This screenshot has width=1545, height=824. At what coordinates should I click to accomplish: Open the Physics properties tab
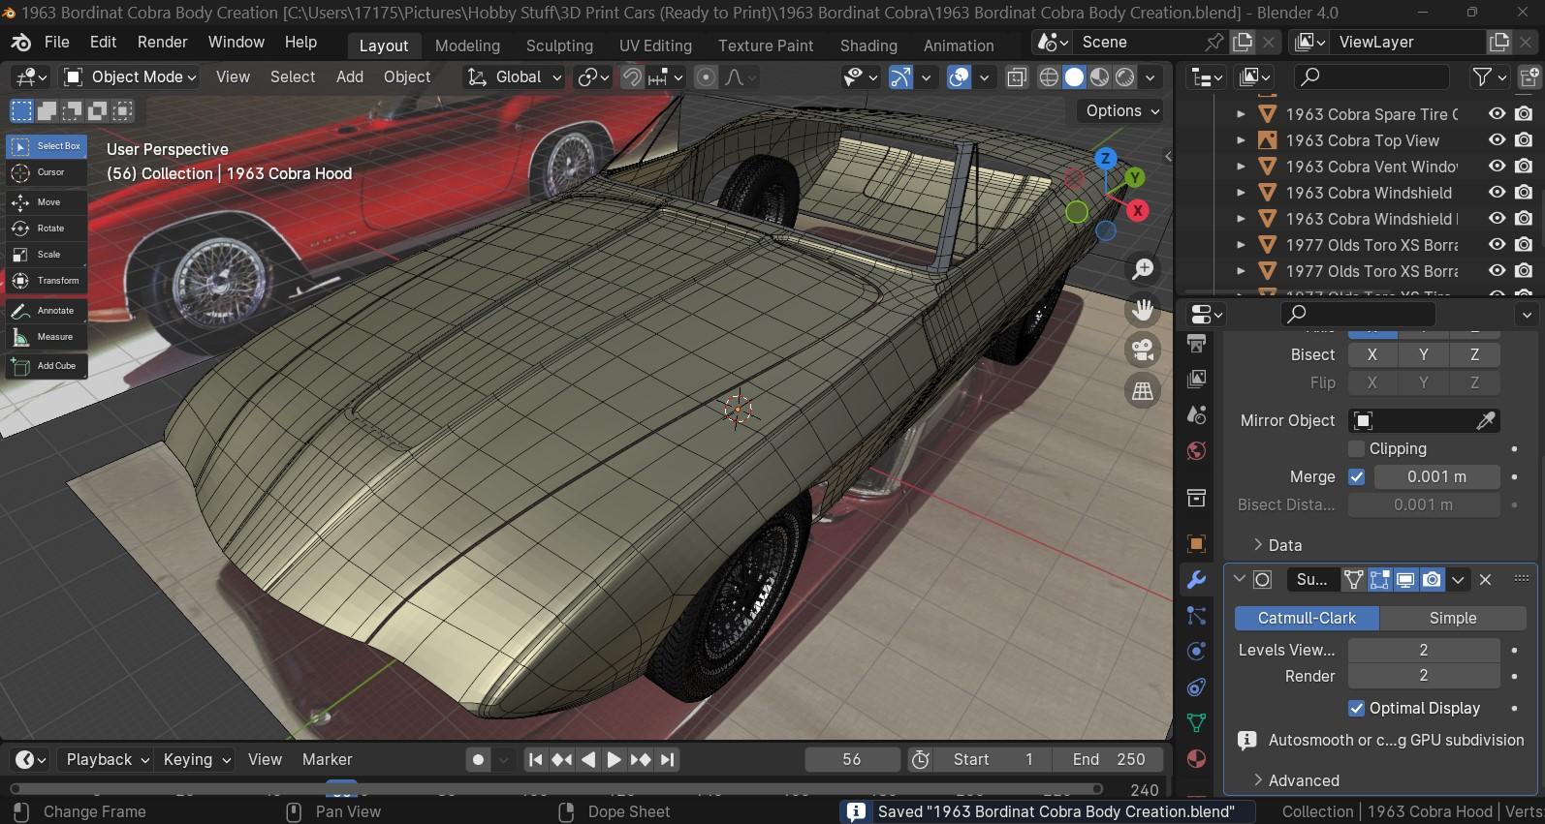(x=1197, y=652)
